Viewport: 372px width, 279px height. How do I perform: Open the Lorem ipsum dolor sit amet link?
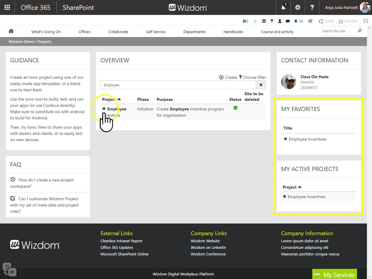point(304,241)
